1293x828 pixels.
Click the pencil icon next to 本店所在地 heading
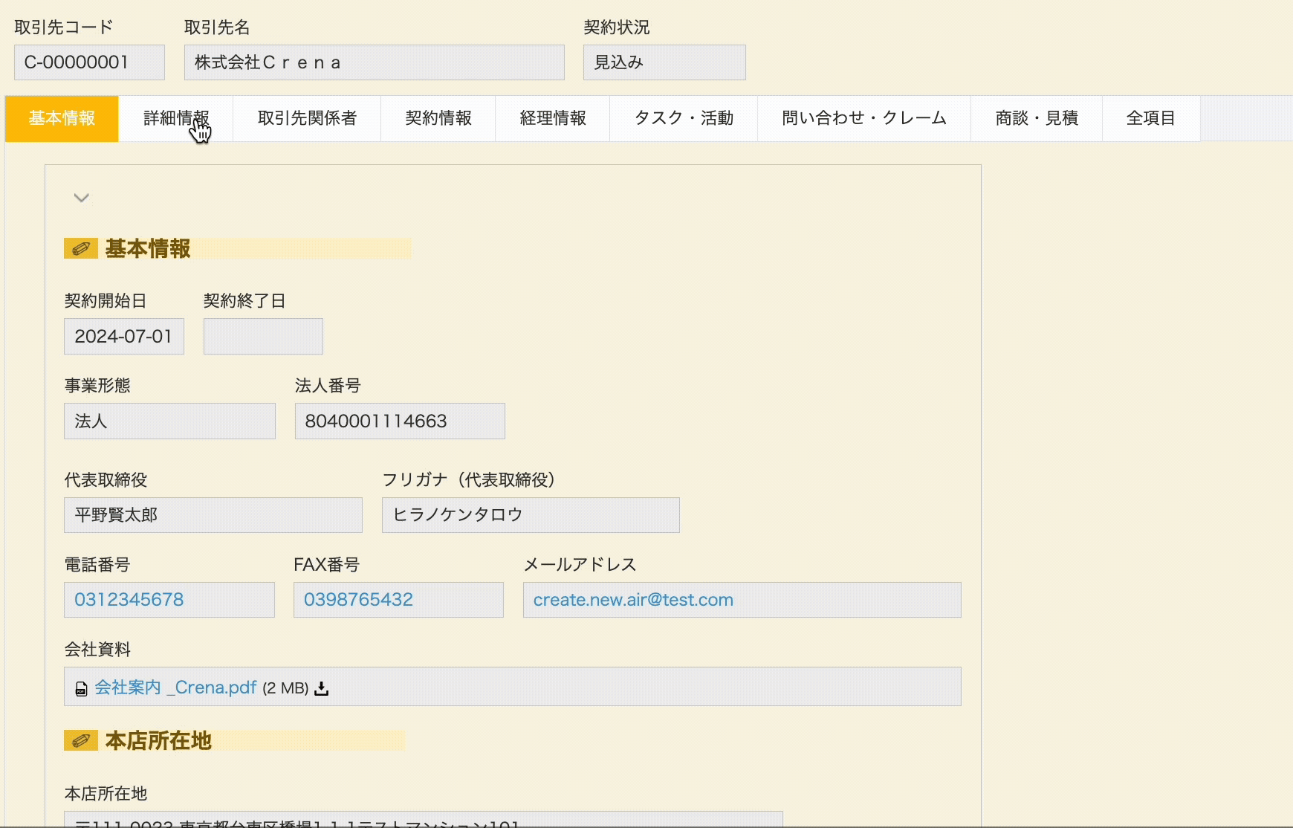pos(81,740)
